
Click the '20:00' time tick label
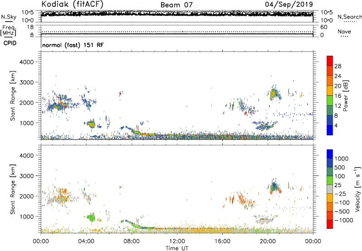(268, 241)
